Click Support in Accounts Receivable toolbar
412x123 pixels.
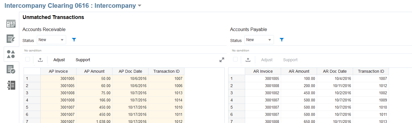(83, 60)
